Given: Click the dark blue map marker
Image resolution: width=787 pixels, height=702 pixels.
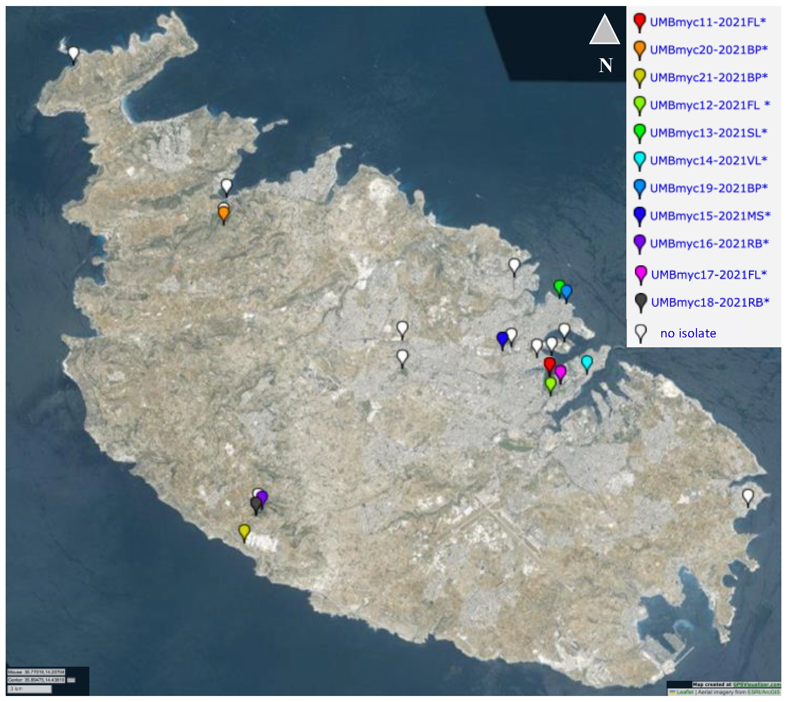Looking at the screenshot, I should pos(502,339).
